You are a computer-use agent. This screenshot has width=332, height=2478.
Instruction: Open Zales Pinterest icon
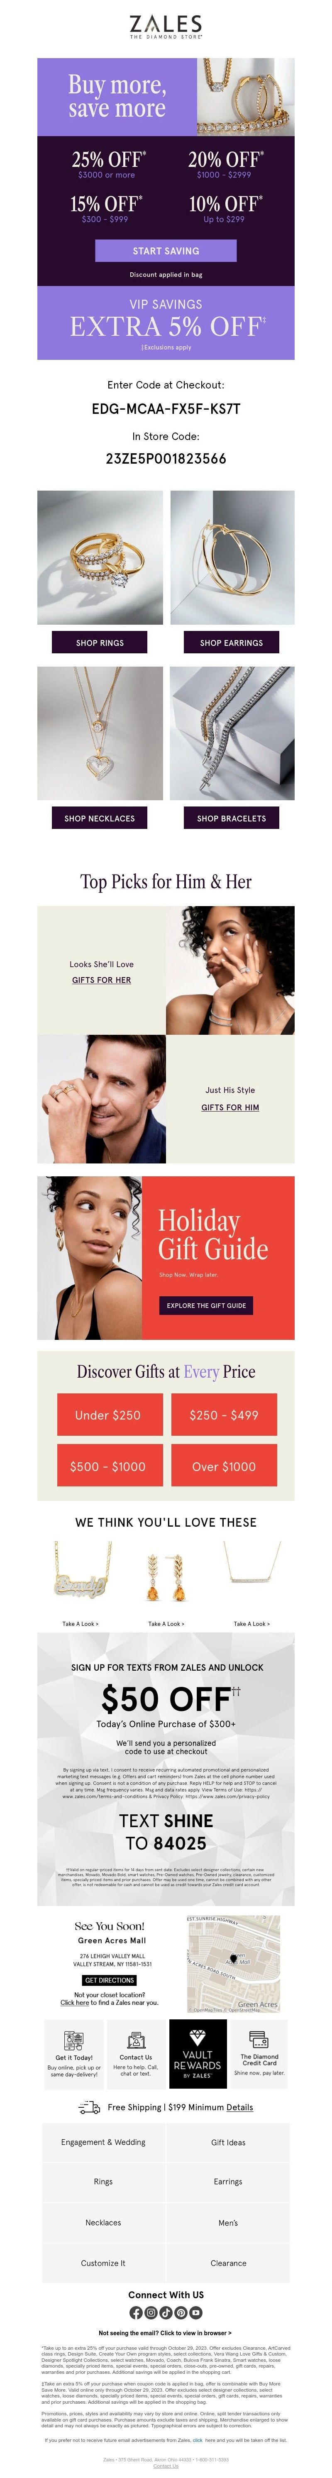(x=181, y=2312)
